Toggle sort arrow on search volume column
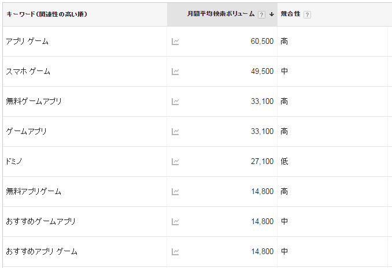The image size is (392, 268). click(272, 14)
